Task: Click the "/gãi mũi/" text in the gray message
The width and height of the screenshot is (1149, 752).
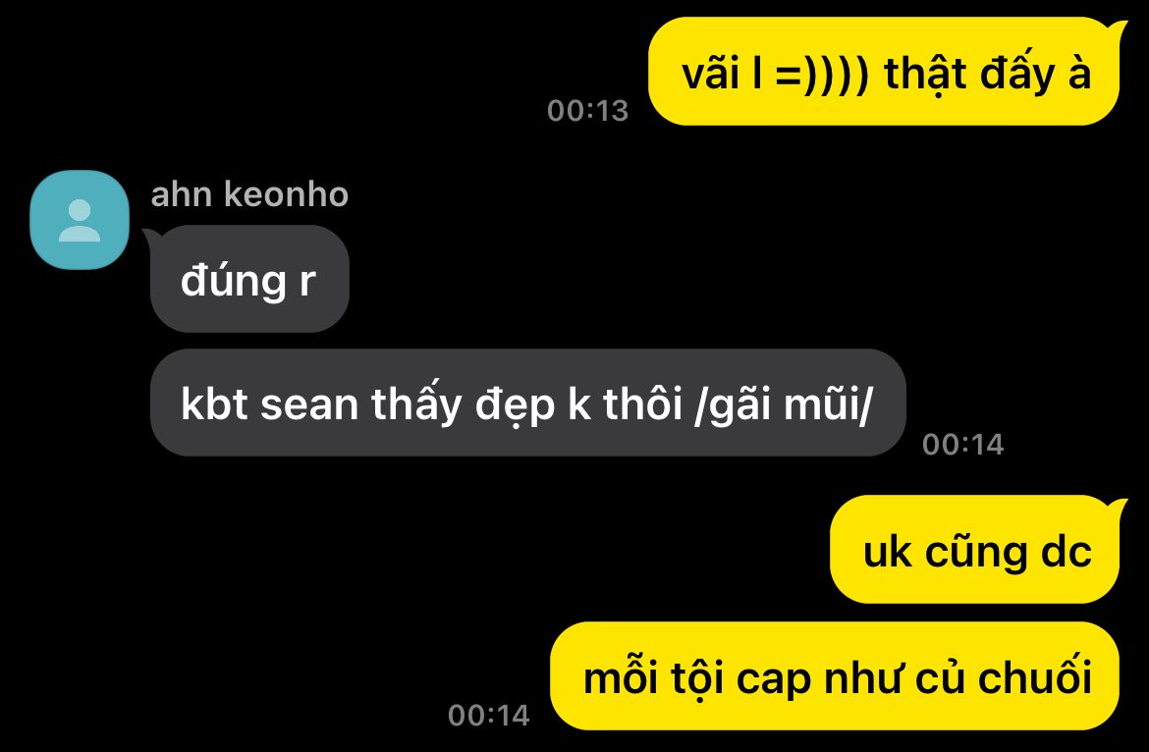Action: tap(784, 404)
